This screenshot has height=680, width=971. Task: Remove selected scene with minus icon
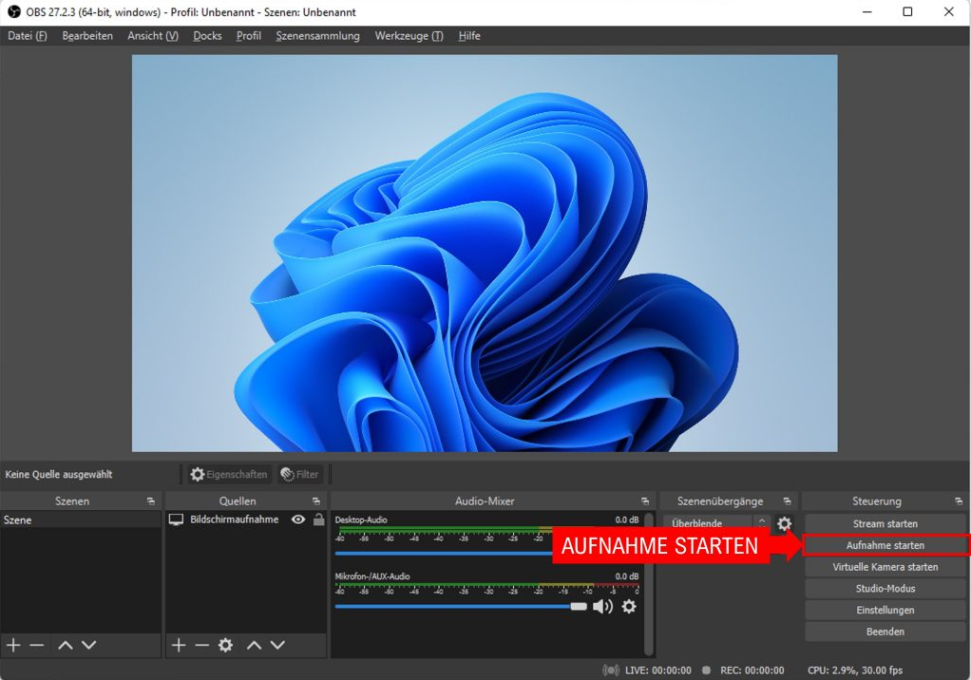(x=37, y=645)
